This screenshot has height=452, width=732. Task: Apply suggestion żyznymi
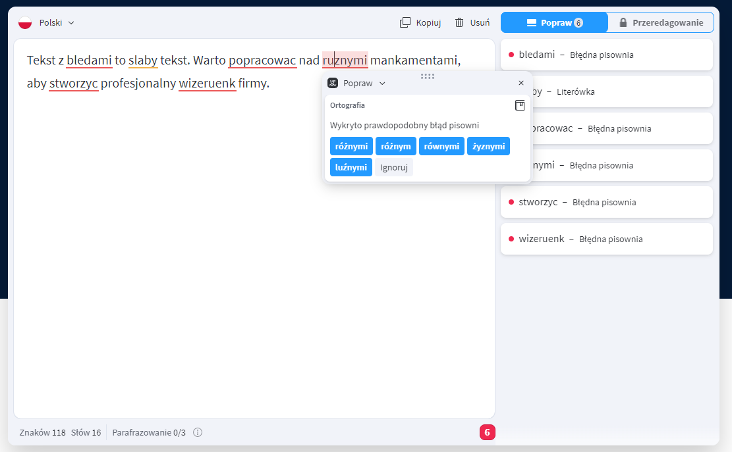tap(488, 146)
